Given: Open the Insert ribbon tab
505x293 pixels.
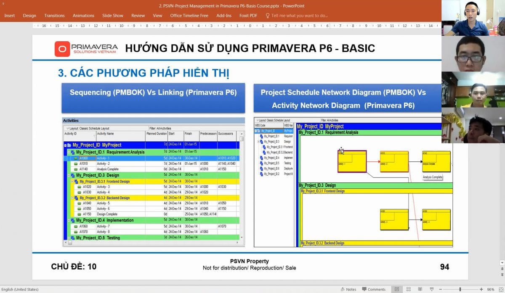Looking at the screenshot, I should coord(9,16).
